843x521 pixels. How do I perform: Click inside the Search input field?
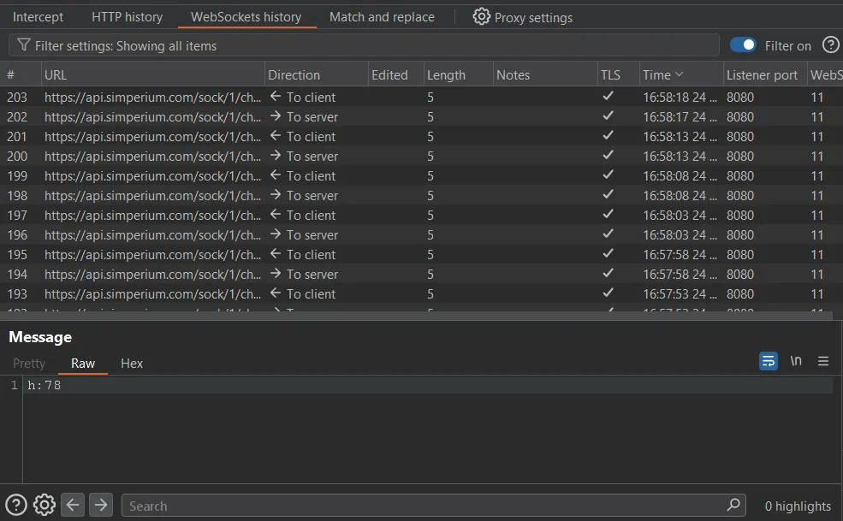pos(419,506)
